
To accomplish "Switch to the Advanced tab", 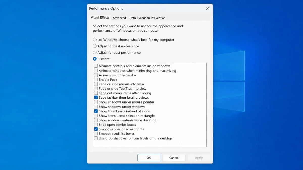I will [x=119, y=18].
